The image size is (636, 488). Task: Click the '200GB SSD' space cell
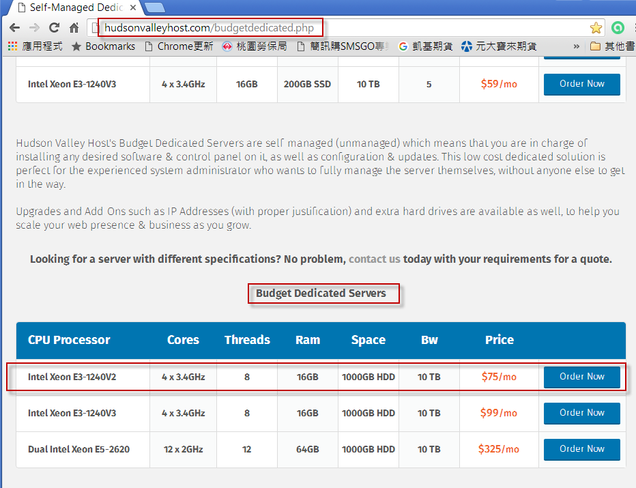pos(307,84)
